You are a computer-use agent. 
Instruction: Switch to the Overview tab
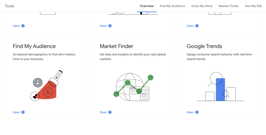pyautogui.click(x=147, y=6)
